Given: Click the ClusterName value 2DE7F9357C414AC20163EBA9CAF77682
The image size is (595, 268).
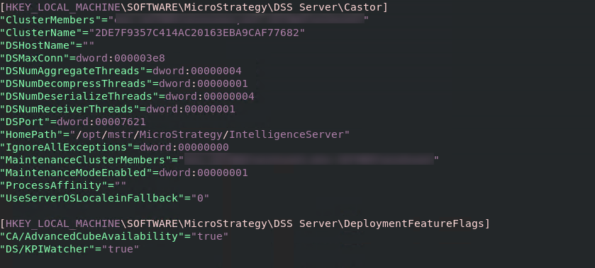Looking at the screenshot, I should coord(197,33).
